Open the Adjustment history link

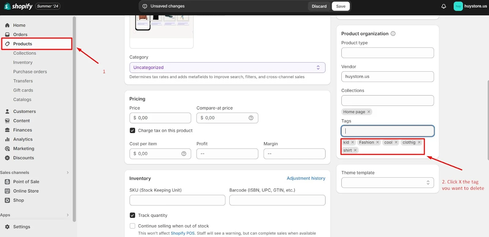pyautogui.click(x=306, y=178)
